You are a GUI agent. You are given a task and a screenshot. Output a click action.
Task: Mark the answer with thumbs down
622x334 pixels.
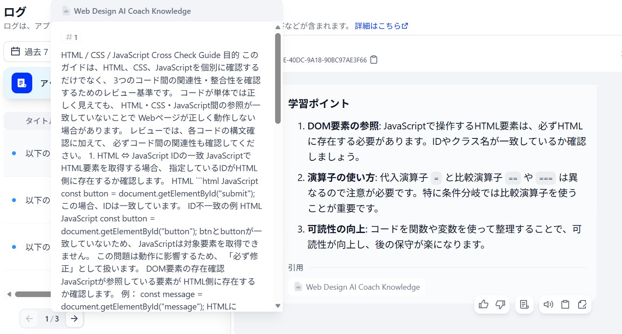coord(500,304)
